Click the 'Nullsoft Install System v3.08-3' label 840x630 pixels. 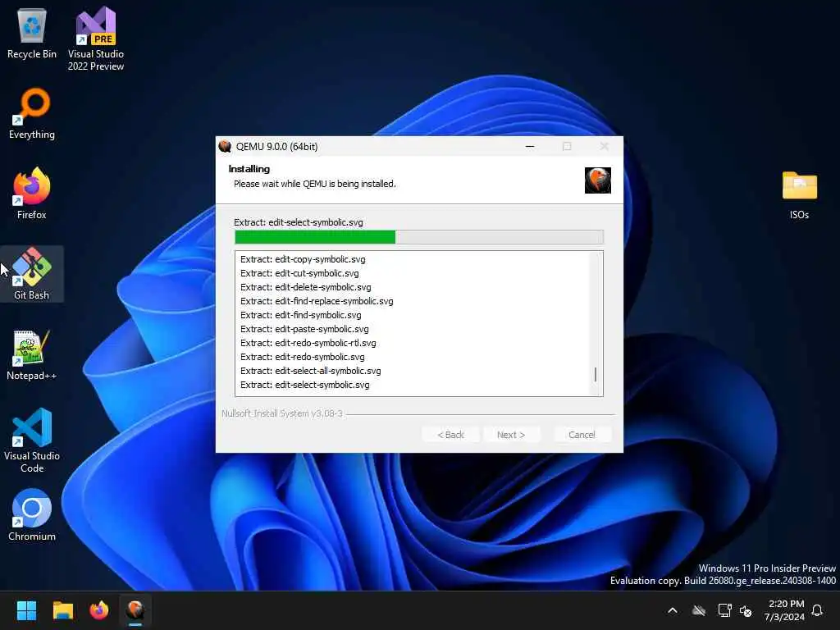pos(282,413)
